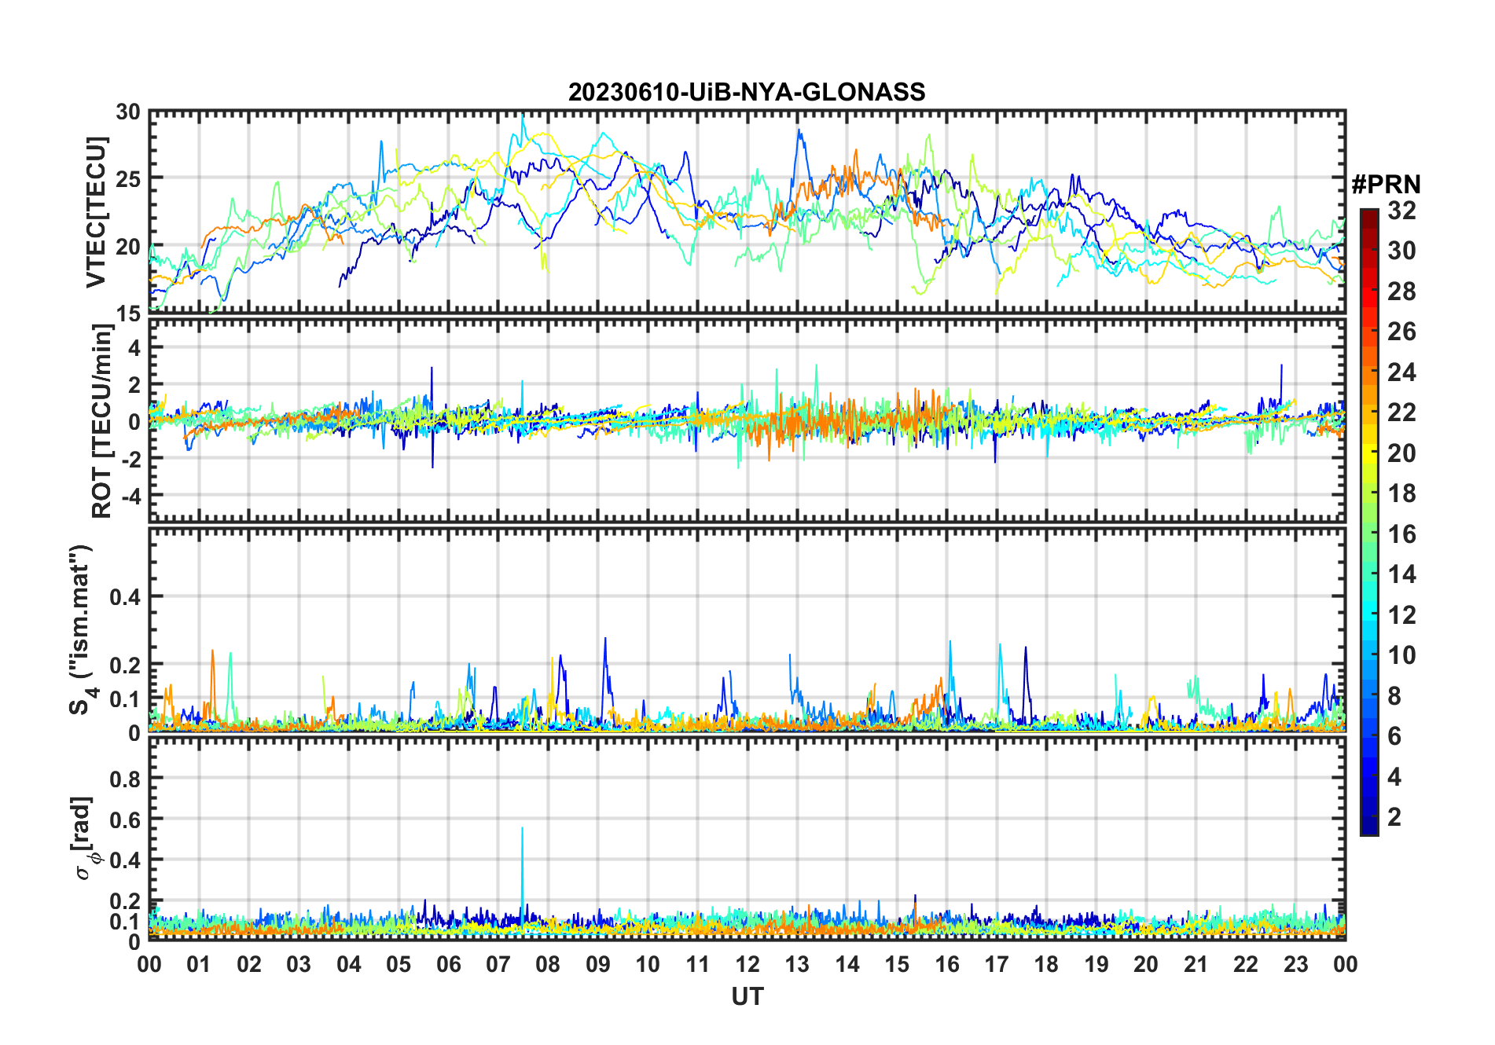This screenshot has width=1495, height=1045.
Task: Select the VTEC[TECU] y-axis label
Action: click(x=95, y=213)
